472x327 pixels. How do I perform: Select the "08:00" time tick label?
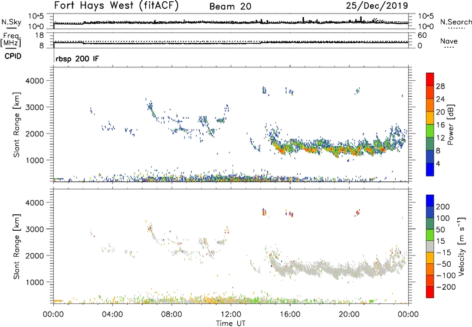point(172,315)
